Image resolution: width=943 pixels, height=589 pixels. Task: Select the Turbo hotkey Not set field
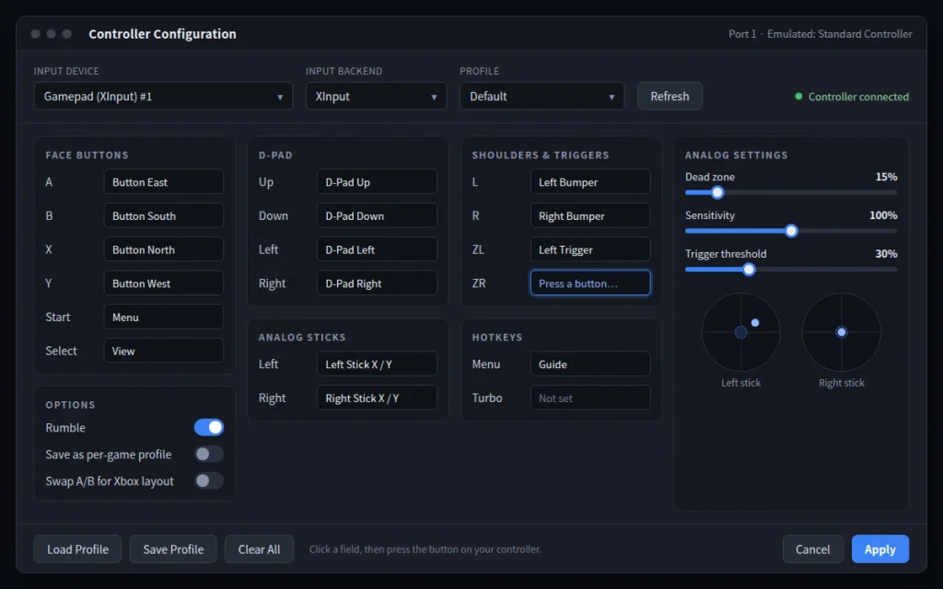[x=590, y=398]
